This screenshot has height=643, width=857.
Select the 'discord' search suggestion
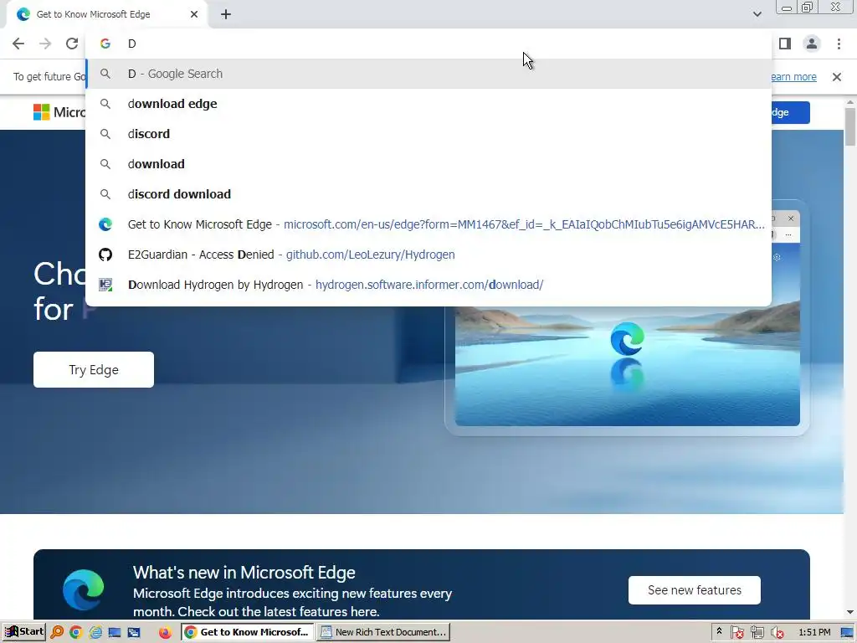pyautogui.click(x=428, y=134)
